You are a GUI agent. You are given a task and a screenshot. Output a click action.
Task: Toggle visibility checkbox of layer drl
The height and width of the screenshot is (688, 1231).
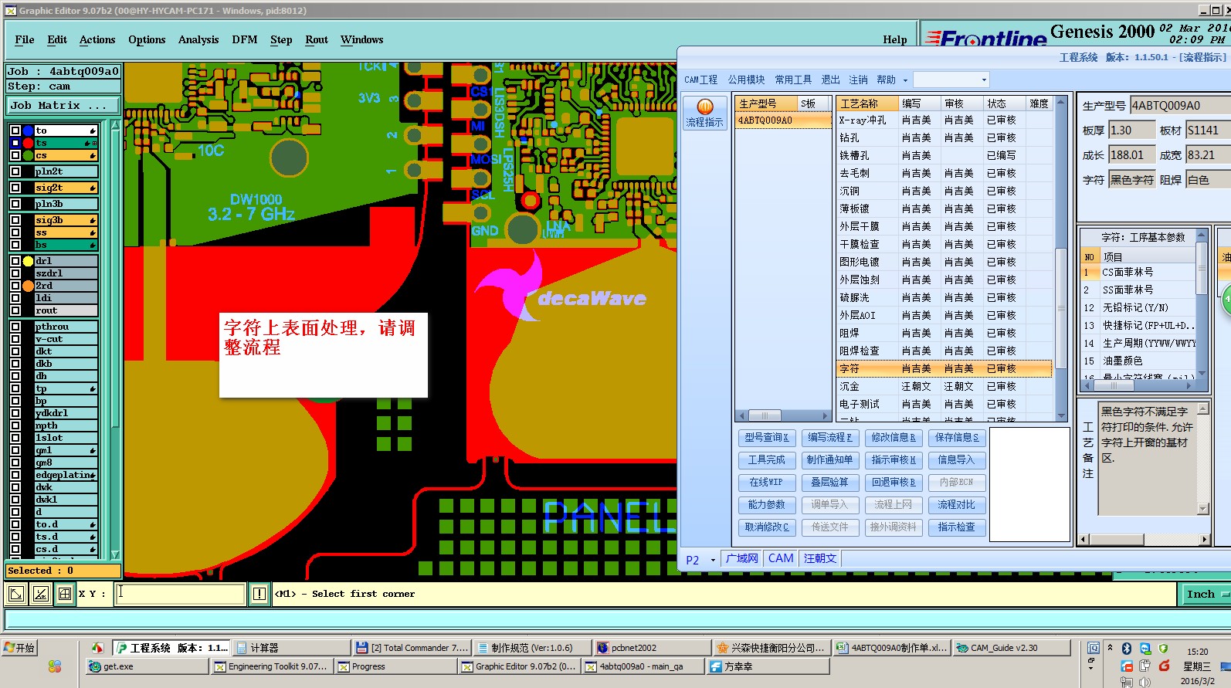pos(15,261)
